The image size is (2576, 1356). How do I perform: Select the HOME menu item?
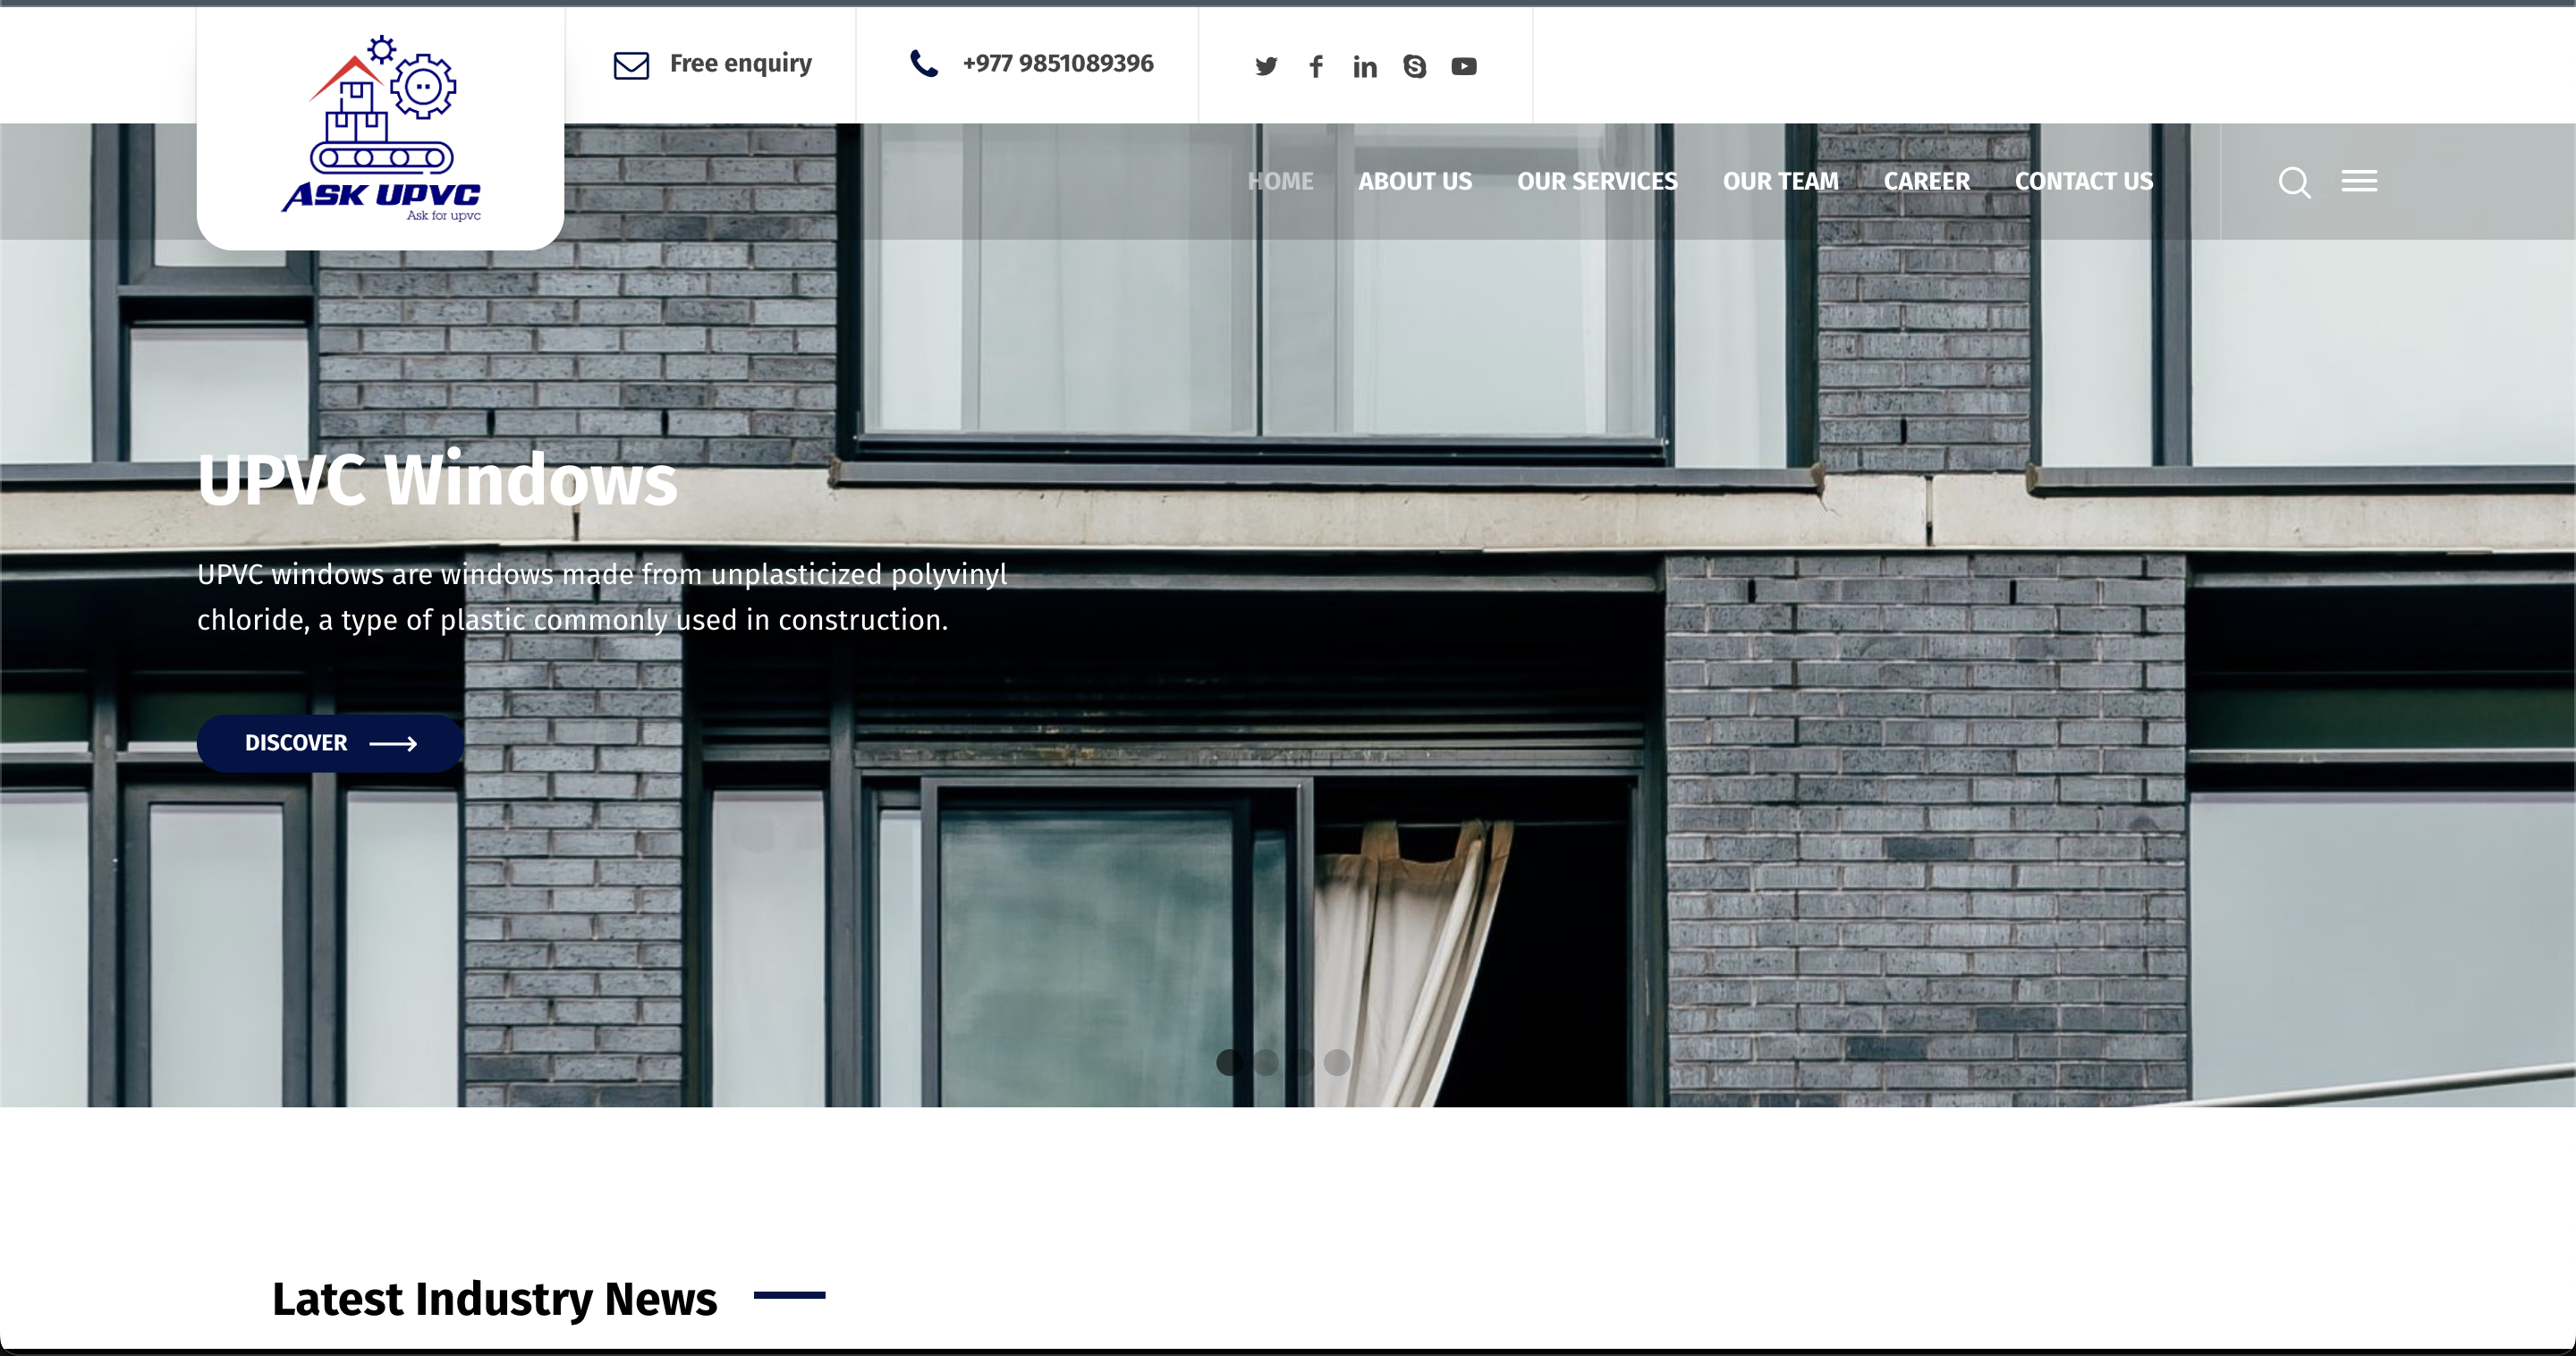[1280, 181]
